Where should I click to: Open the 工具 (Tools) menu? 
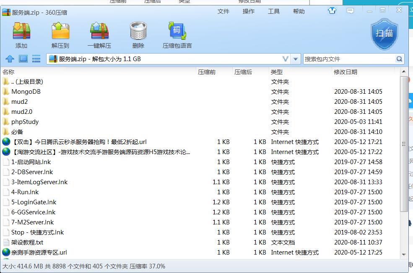coord(274,11)
